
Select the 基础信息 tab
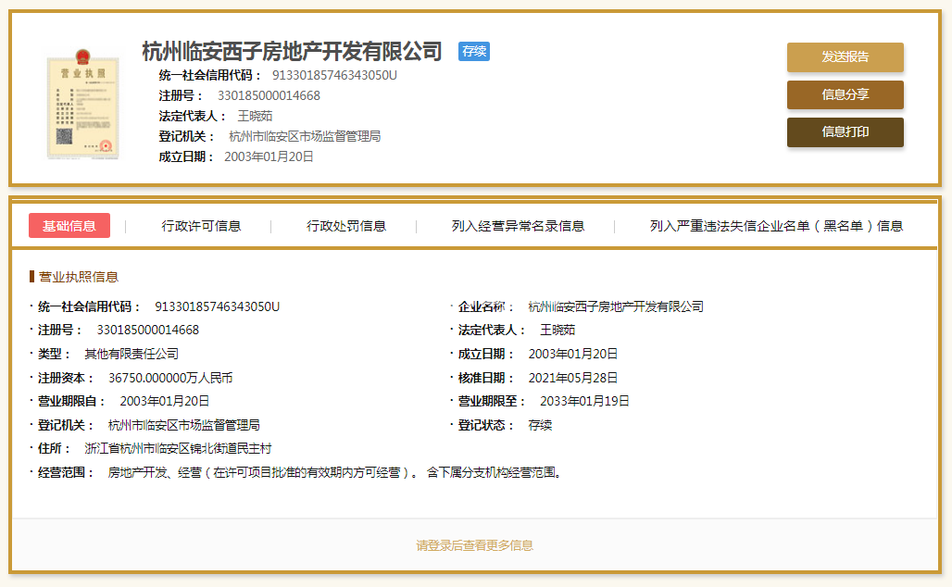tap(69, 226)
